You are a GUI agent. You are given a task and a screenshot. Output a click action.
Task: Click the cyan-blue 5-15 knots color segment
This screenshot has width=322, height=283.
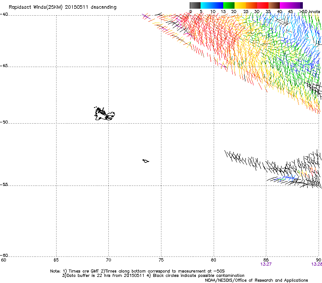point(212,5)
